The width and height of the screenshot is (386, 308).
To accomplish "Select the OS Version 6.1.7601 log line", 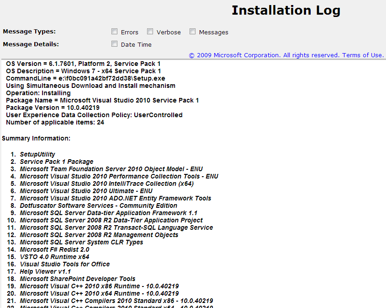I will point(83,64).
